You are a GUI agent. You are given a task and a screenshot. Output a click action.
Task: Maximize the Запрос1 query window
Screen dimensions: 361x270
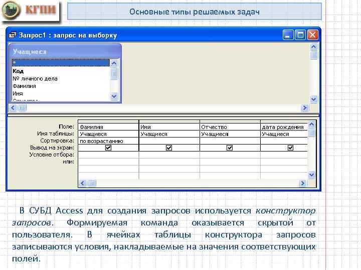tap(300, 35)
